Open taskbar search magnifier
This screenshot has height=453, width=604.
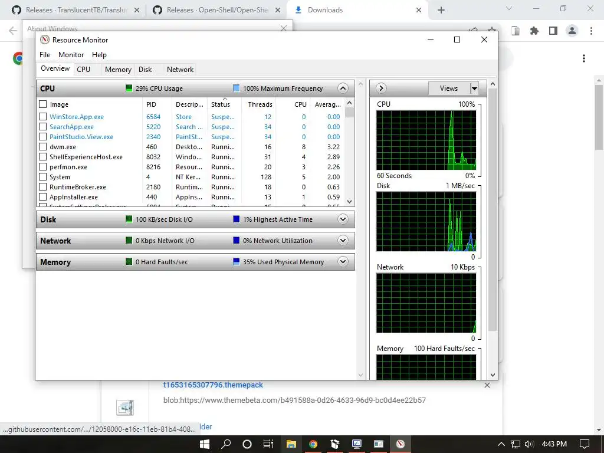click(x=226, y=444)
